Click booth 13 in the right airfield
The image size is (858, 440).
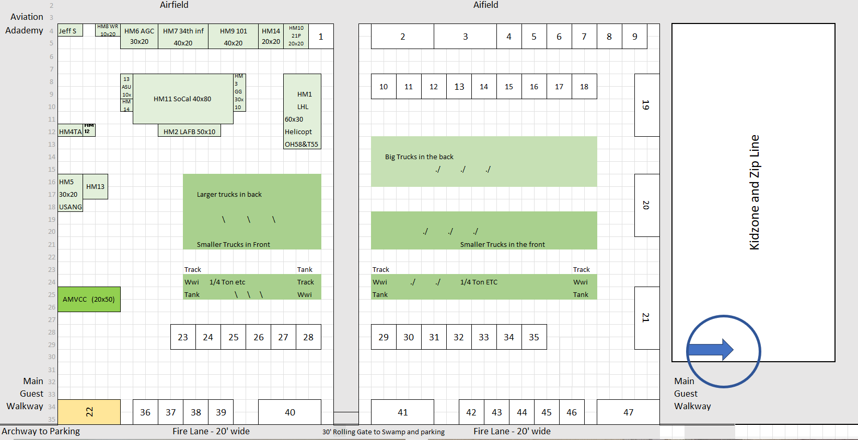pos(459,87)
